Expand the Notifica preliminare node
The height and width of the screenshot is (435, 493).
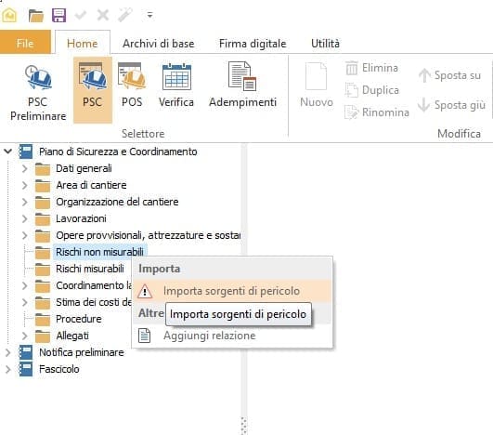point(7,352)
